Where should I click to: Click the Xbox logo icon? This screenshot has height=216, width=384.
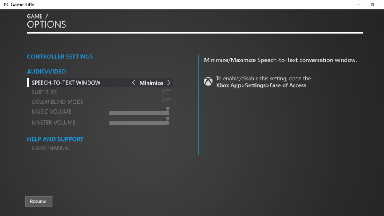208,82
